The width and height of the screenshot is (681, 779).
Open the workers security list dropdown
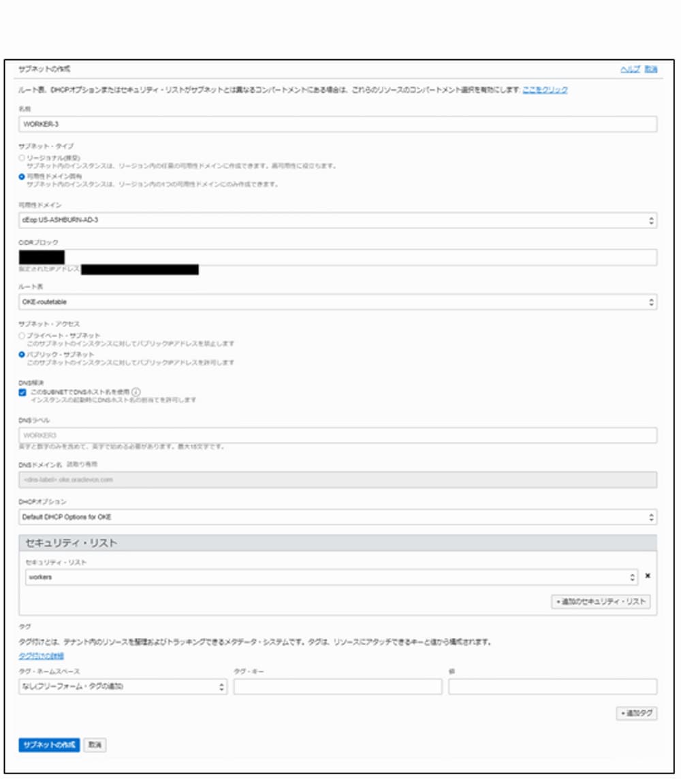point(332,577)
